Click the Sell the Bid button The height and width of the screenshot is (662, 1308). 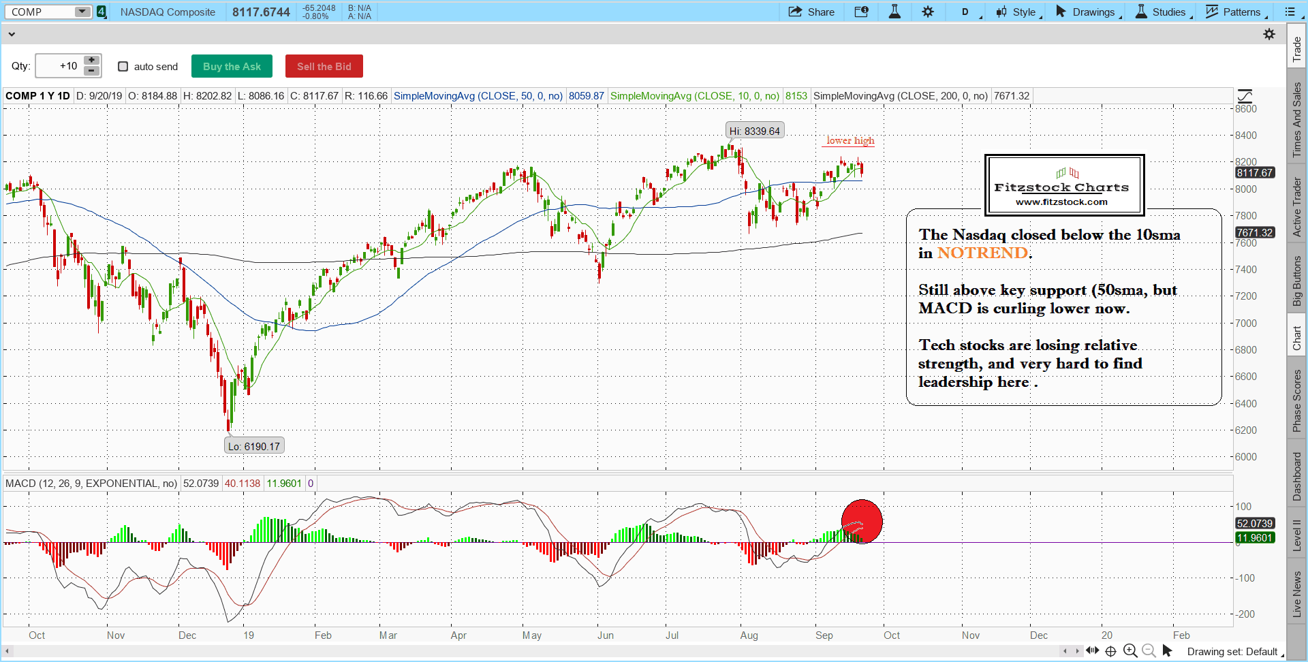(324, 66)
